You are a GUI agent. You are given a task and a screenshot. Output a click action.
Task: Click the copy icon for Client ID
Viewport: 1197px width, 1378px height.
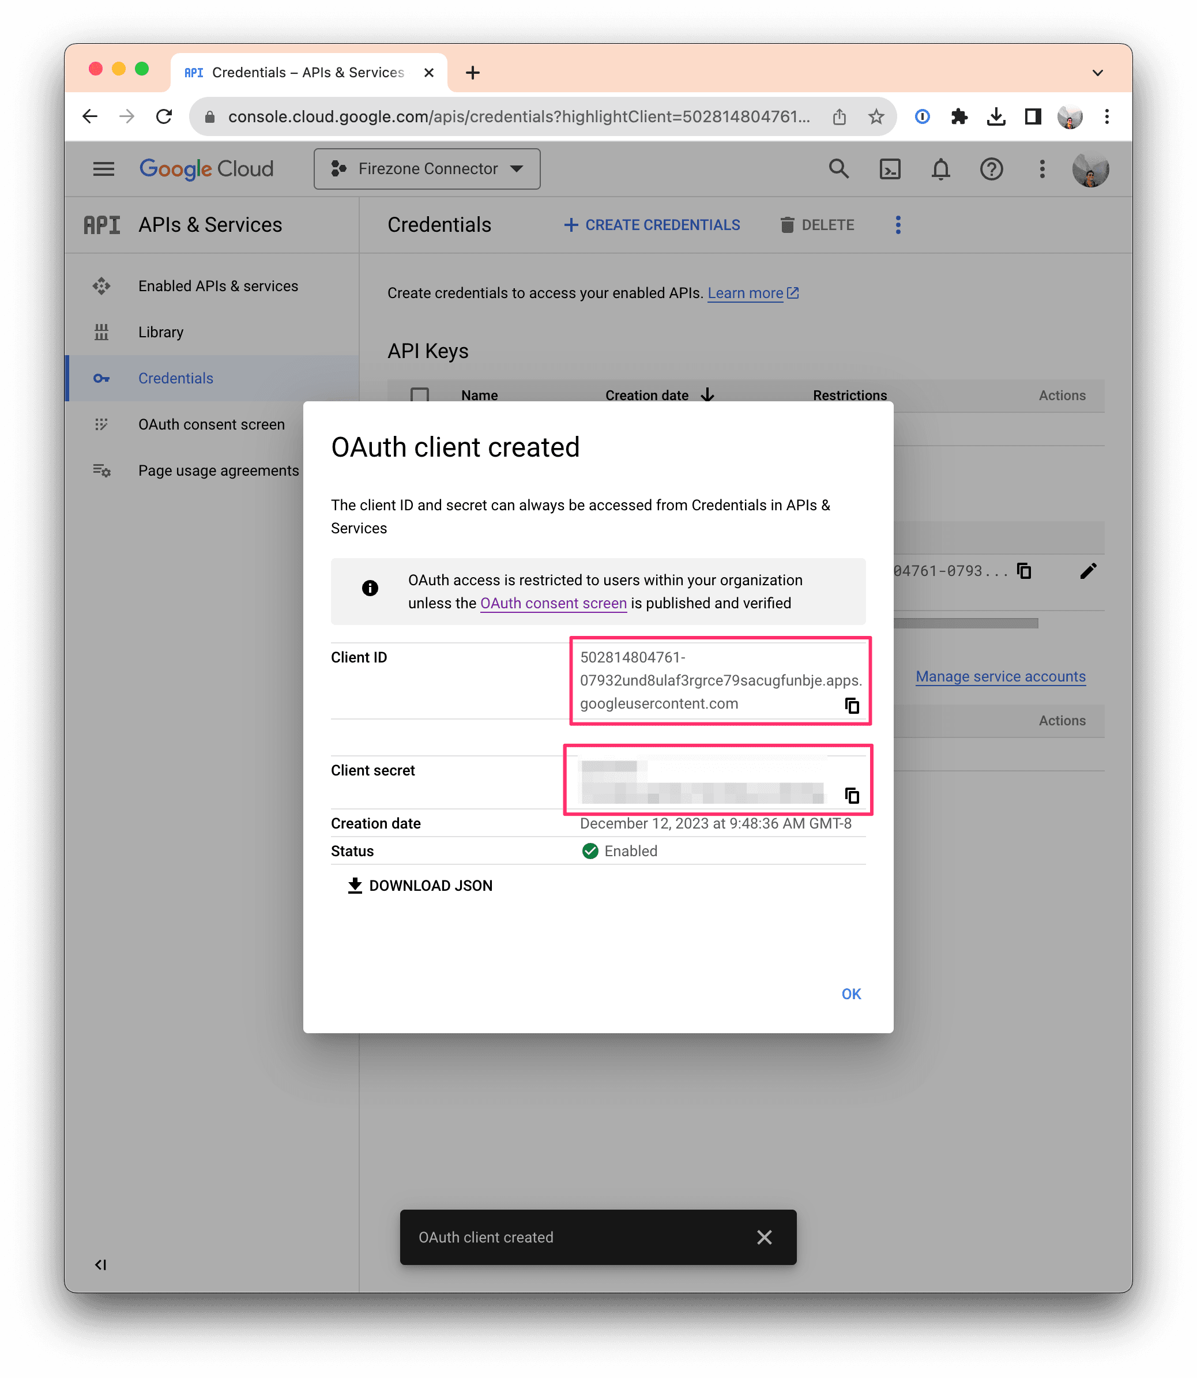[852, 704]
